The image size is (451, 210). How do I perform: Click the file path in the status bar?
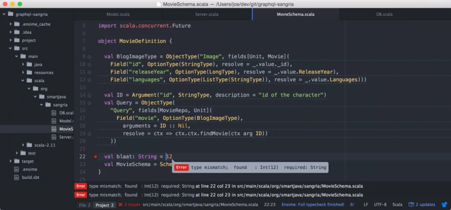(x=200, y=205)
